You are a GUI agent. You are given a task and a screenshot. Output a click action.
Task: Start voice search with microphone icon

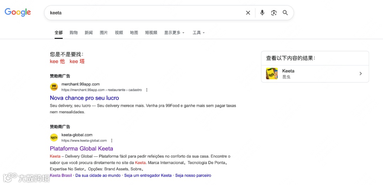[x=262, y=13]
